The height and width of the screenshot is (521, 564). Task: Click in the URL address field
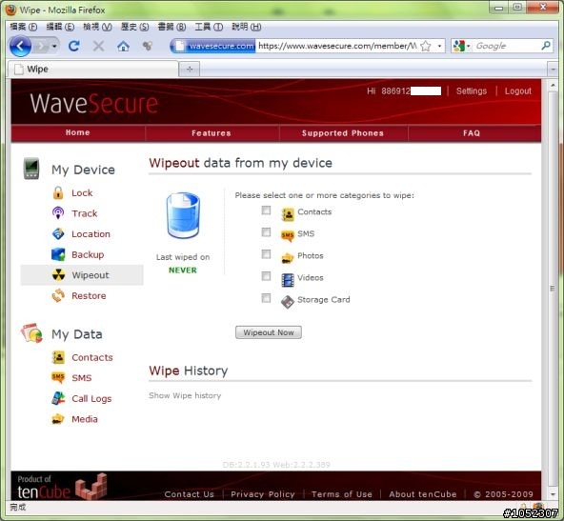click(337, 46)
